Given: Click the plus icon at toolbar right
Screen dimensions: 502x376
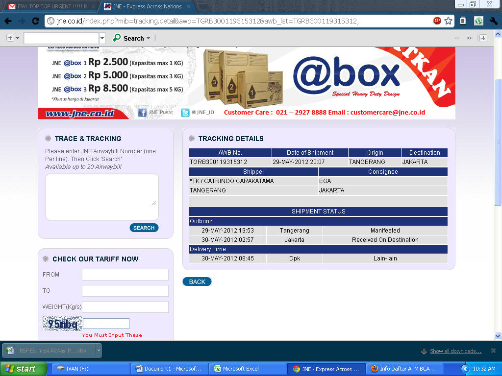Looking at the screenshot, I should [x=483, y=38].
